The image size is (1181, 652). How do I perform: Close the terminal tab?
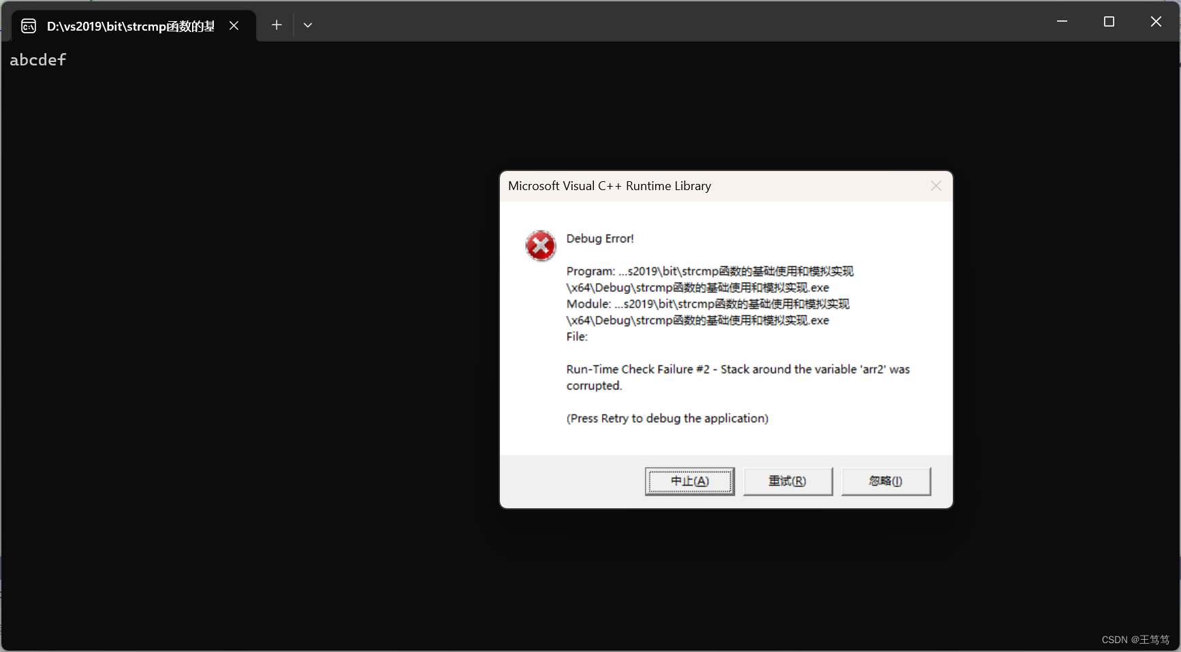pos(234,26)
